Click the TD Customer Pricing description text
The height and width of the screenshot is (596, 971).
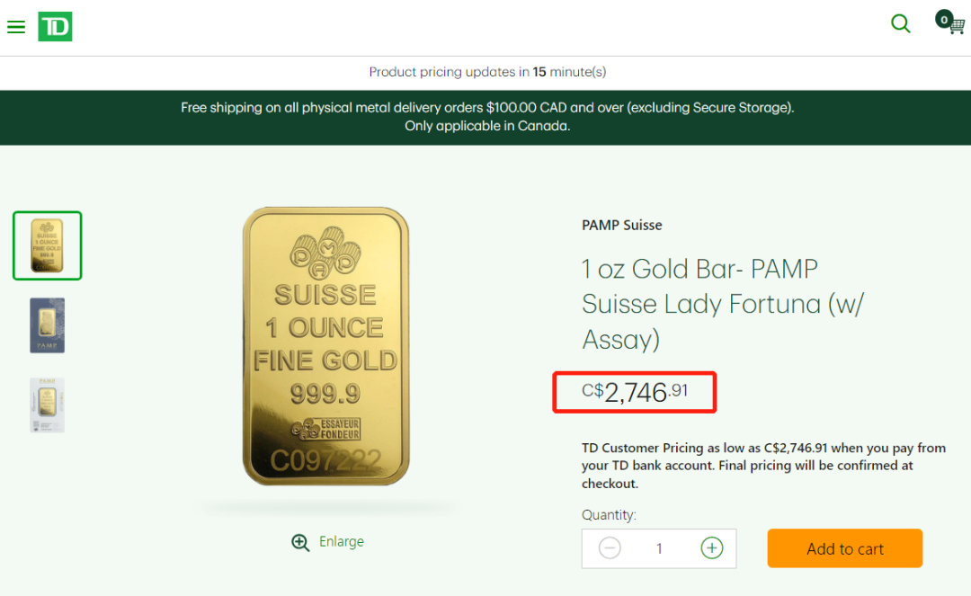coord(762,465)
